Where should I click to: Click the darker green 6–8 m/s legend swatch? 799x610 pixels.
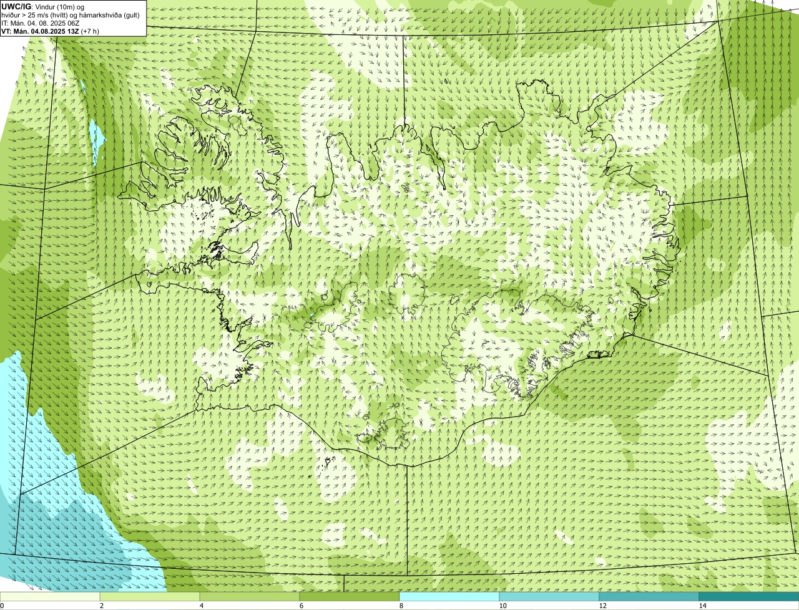click(x=350, y=596)
